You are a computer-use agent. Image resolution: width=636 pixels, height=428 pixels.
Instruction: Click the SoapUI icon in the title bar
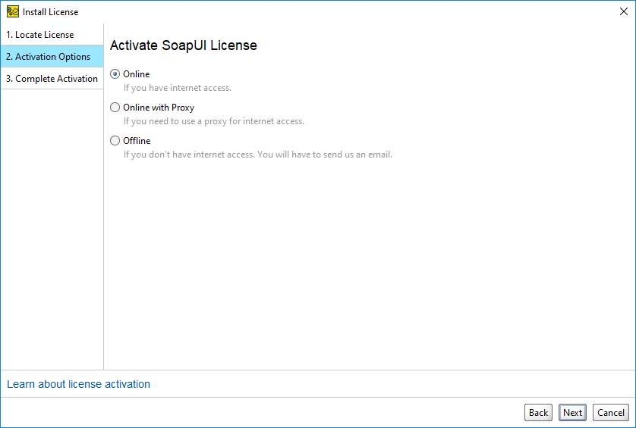point(13,12)
